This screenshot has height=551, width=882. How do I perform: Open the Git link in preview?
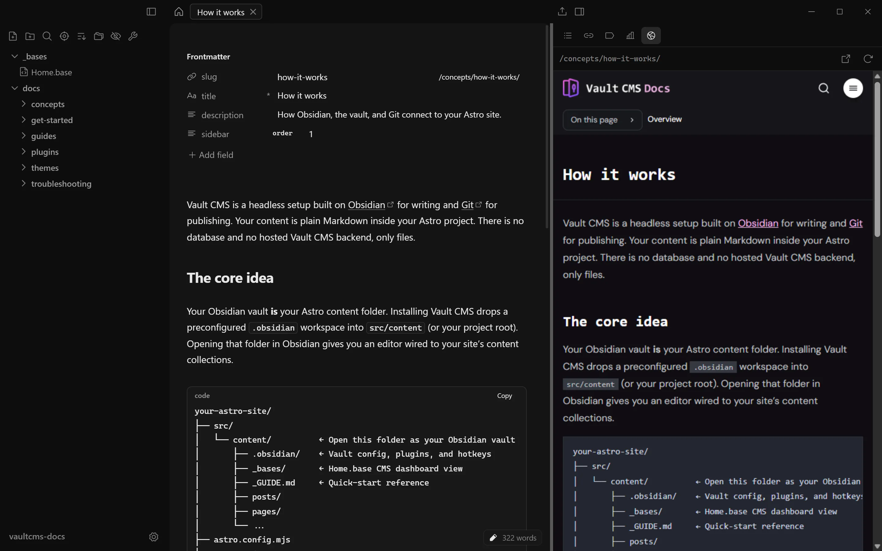pos(855,223)
